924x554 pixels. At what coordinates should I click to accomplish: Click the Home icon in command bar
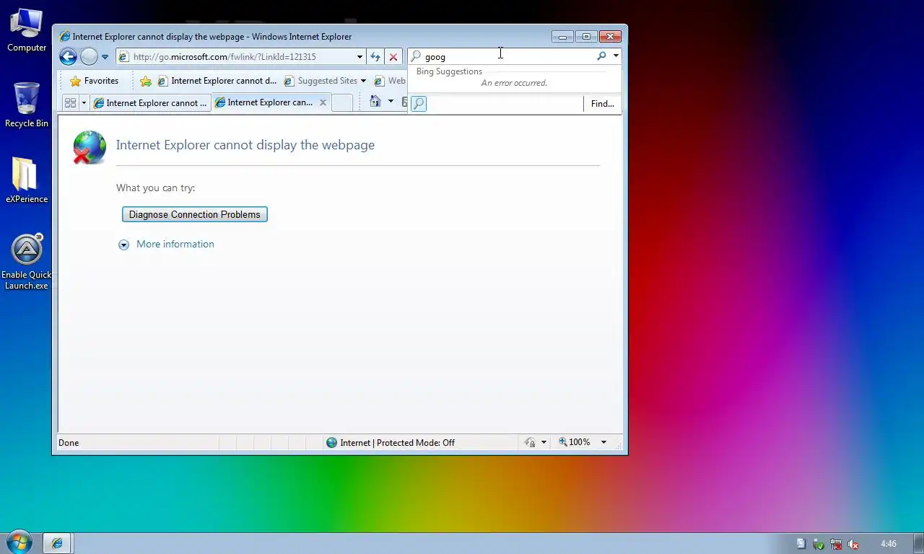click(375, 102)
